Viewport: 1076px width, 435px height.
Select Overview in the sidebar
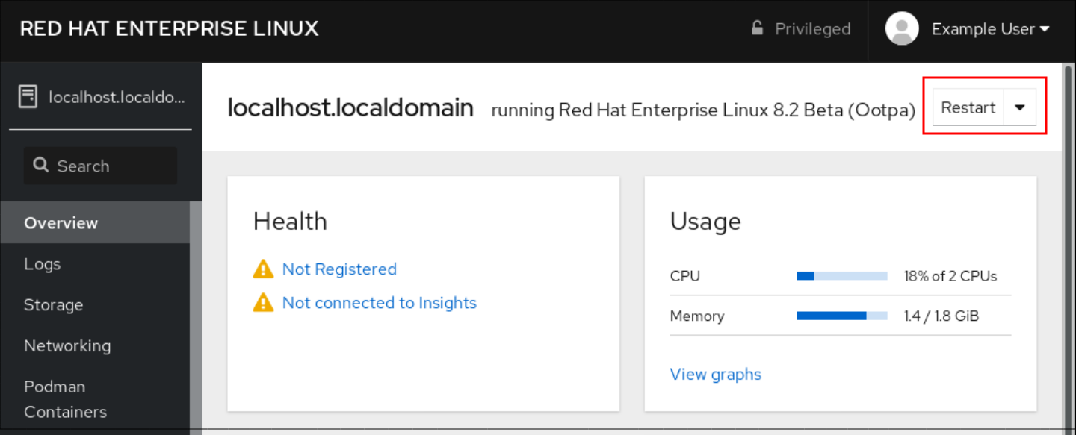(x=61, y=223)
